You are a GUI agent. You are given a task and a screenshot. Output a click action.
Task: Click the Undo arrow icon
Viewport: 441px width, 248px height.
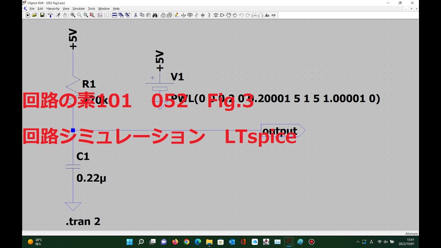pos(241,15)
